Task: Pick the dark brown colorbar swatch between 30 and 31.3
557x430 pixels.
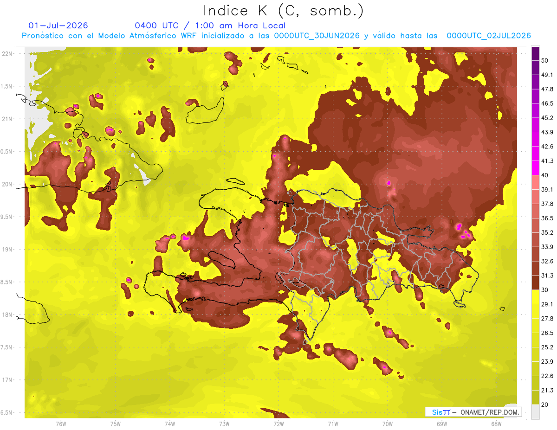Action: coord(535,282)
